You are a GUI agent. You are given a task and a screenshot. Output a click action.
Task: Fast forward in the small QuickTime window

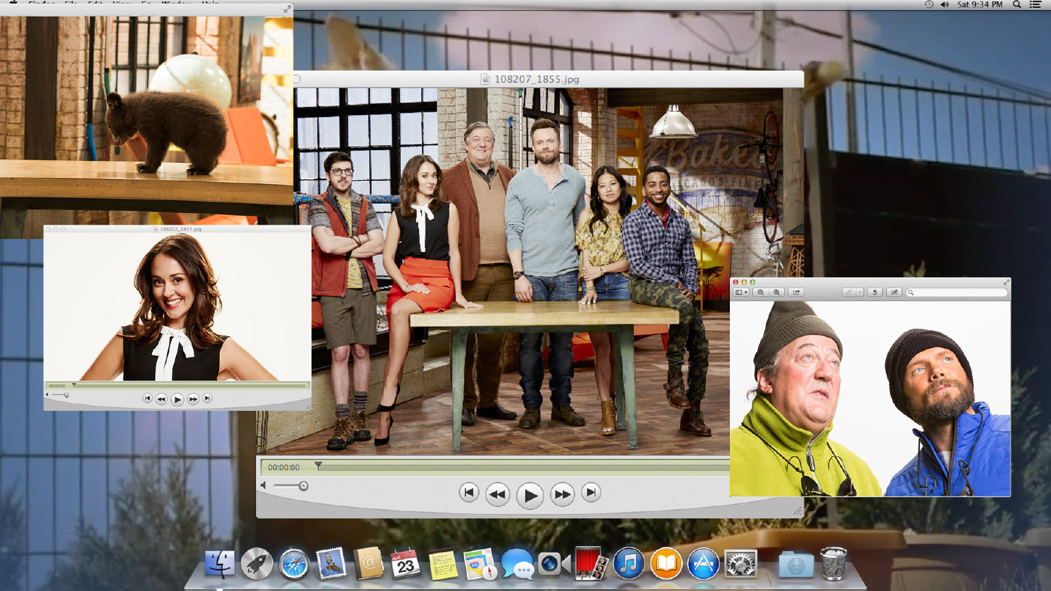coord(193,399)
